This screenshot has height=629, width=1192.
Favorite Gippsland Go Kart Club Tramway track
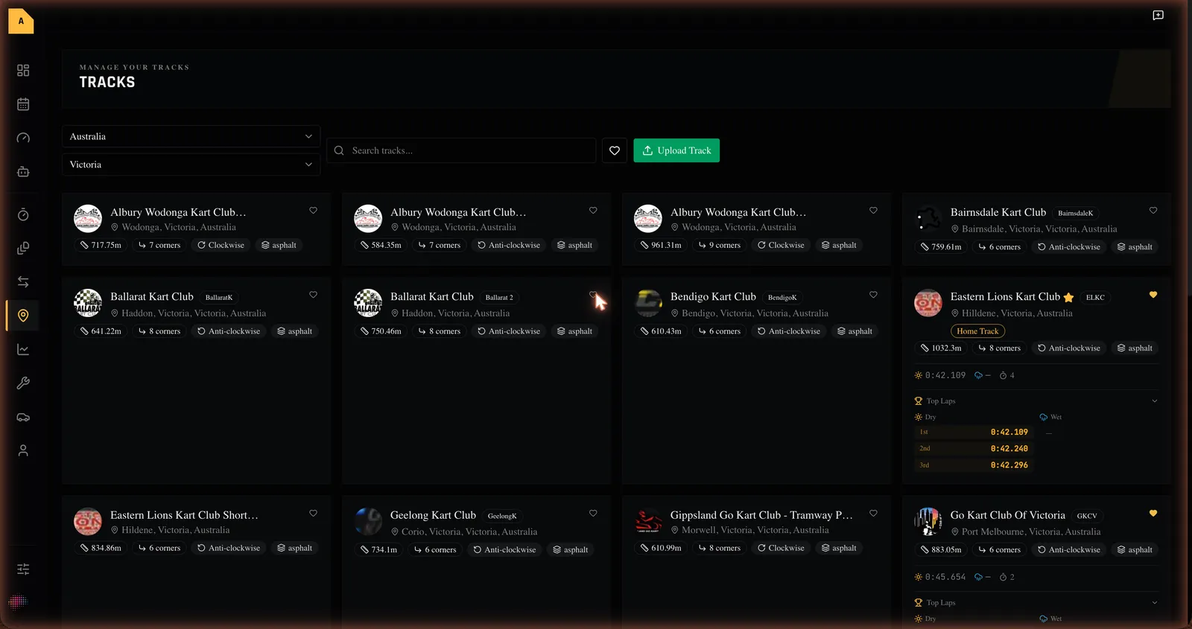(x=873, y=513)
